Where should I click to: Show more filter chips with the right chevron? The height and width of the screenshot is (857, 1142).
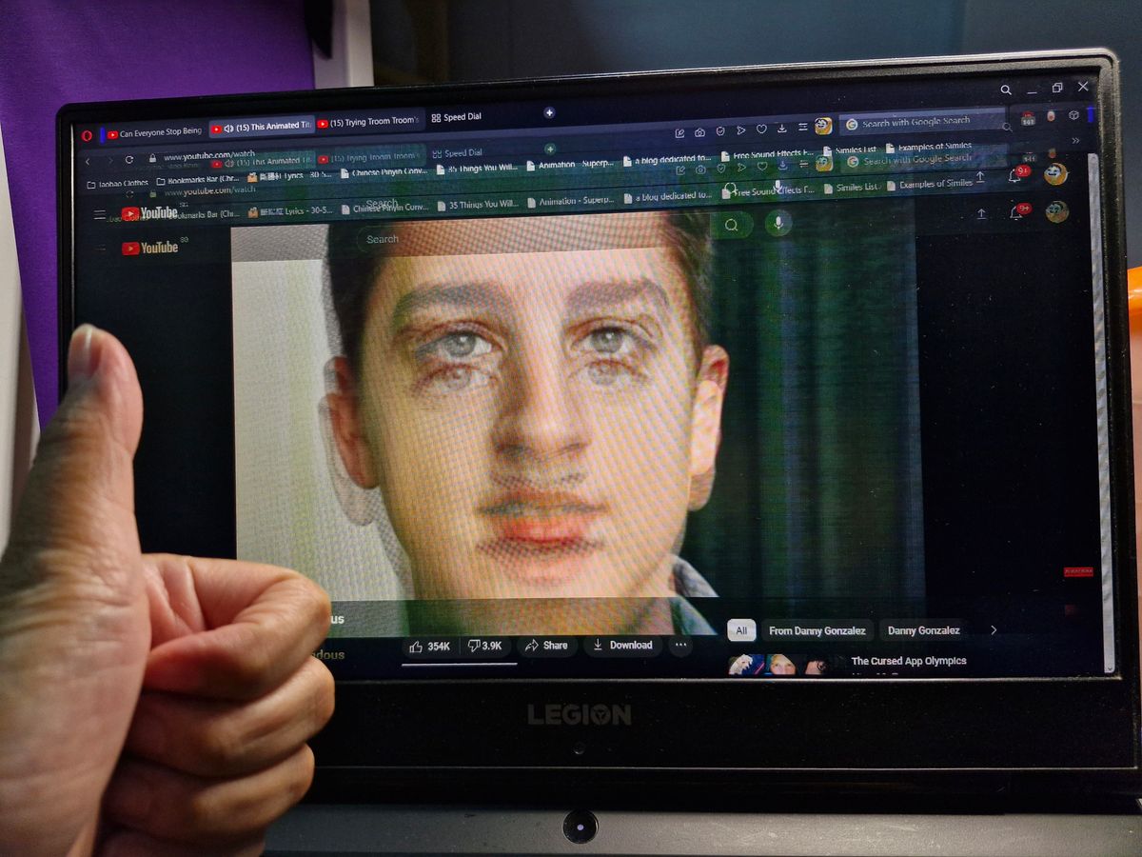pyautogui.click(x=994, y=629)
